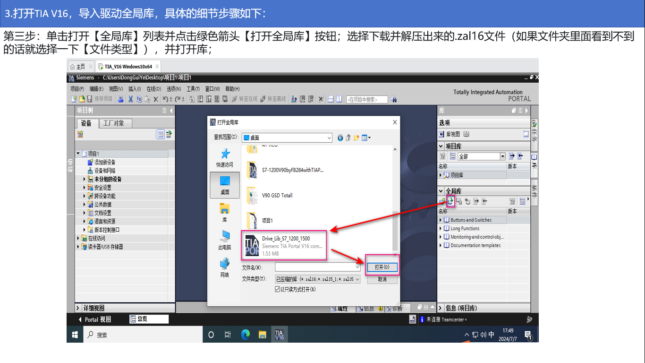
Task: Open the Help (H) menu
Action: click(x=232, y=89)
